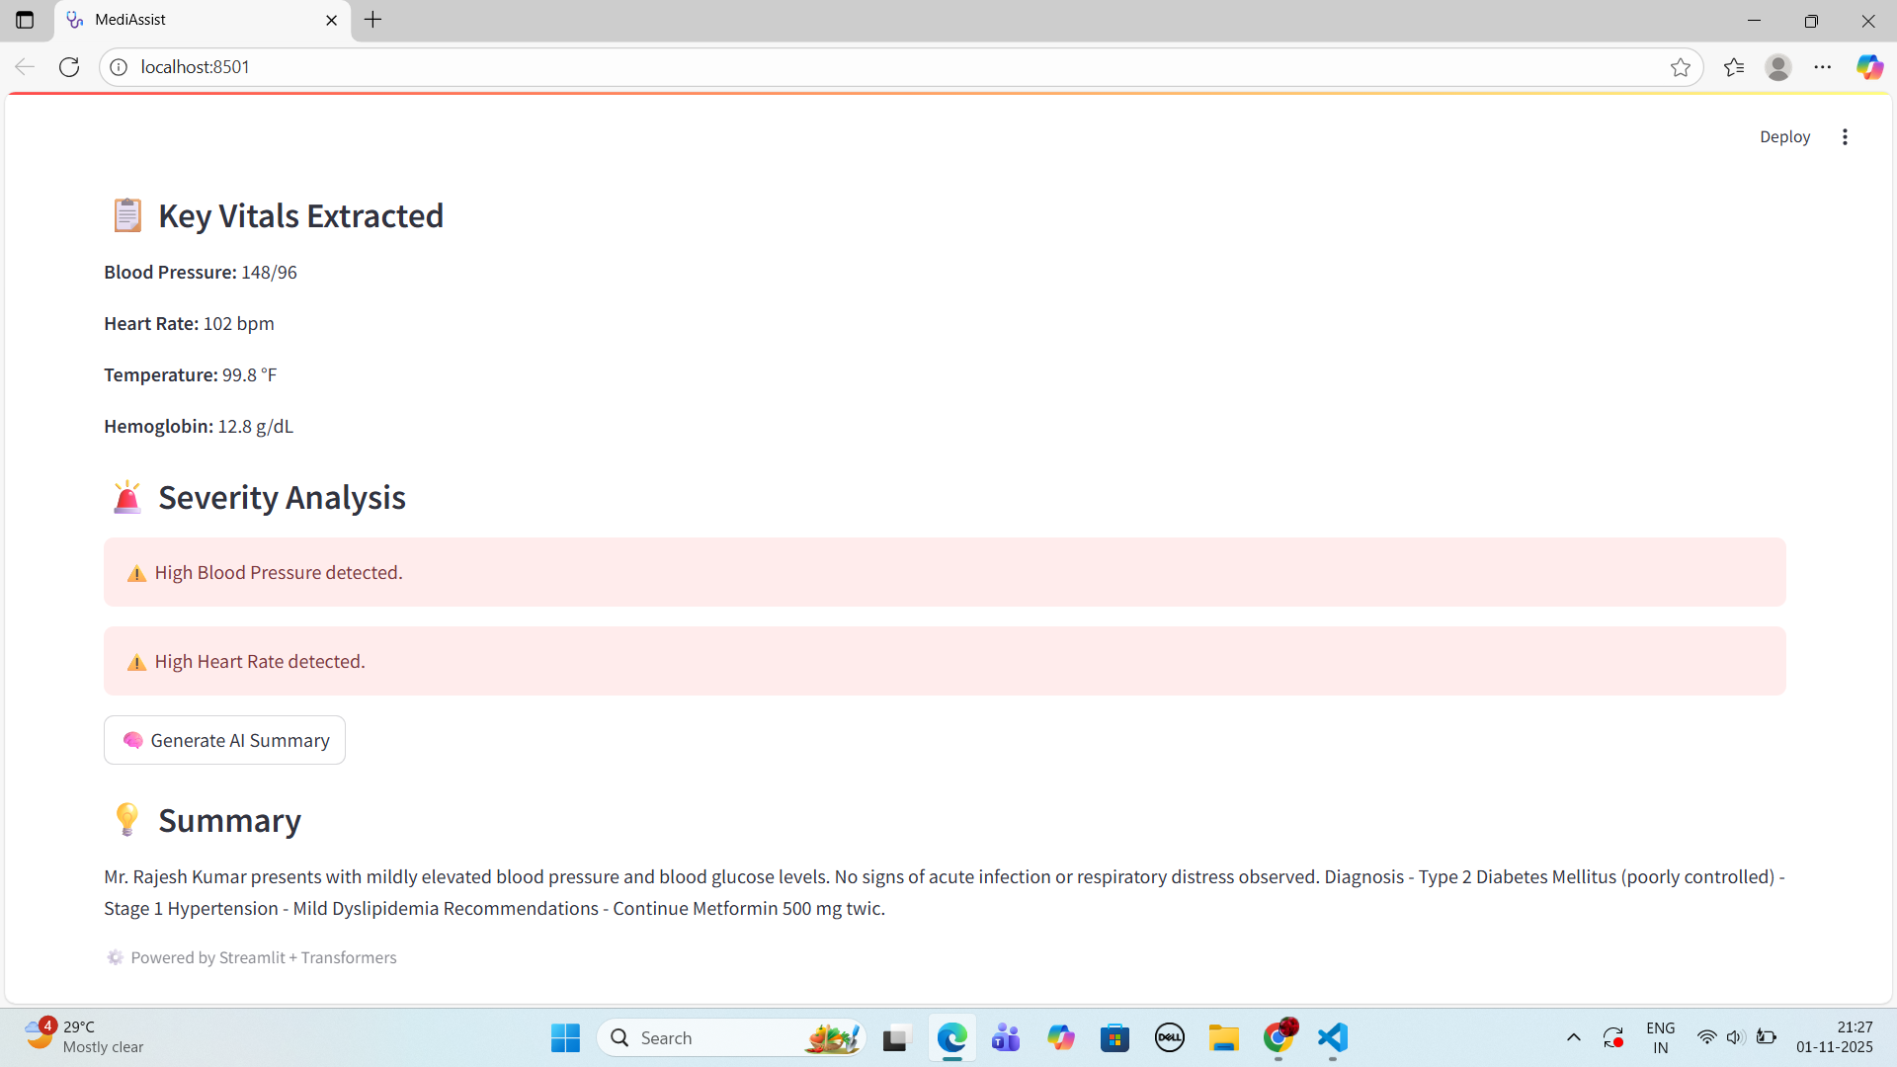Open the browser Settings and more menu
The image size is (1897, 1067).
coord(1823,67)
